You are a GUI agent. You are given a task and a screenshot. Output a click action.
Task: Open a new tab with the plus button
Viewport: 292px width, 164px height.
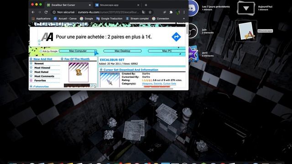146,5
